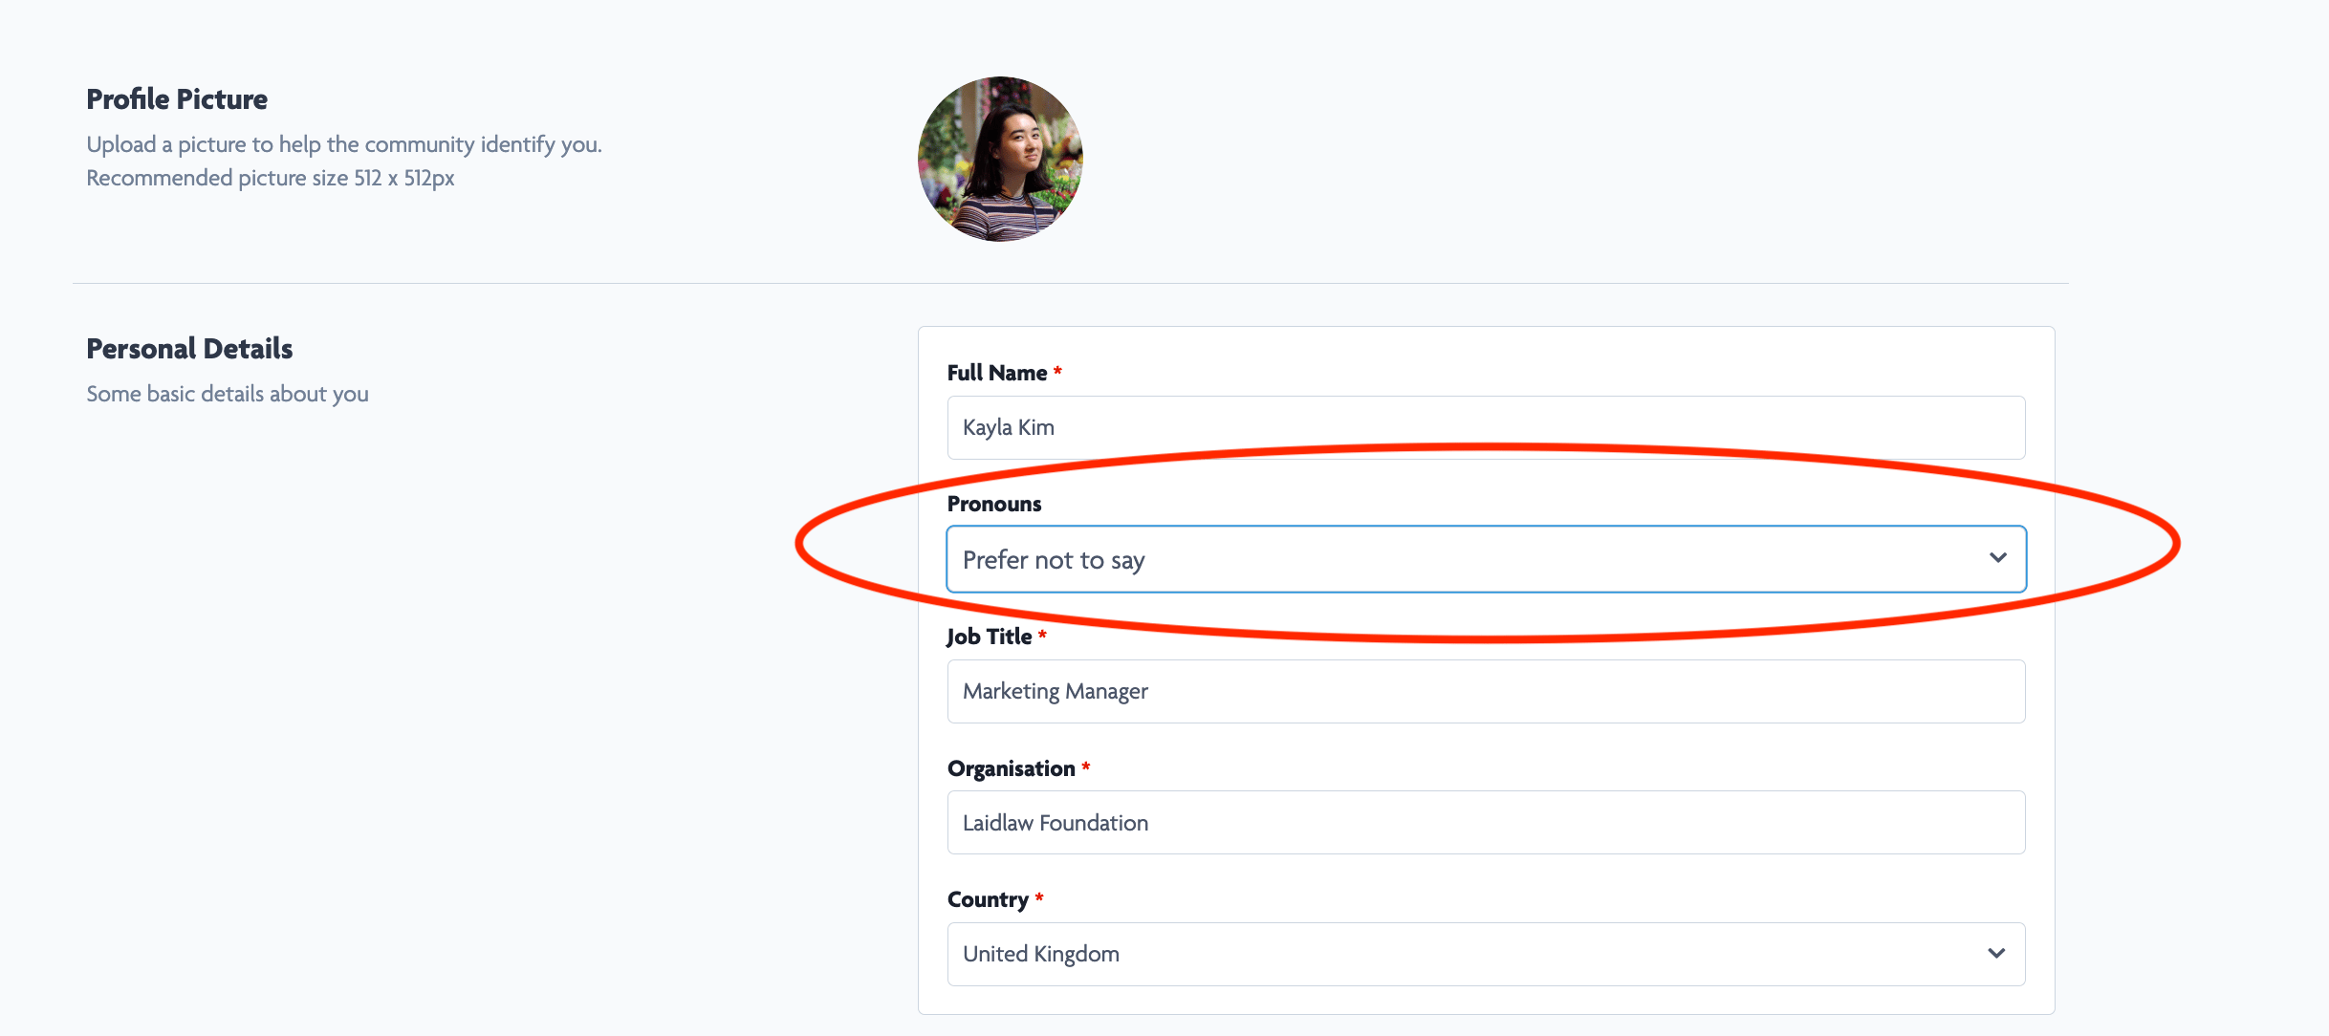The height and width of the screenshot is (1036, 2329).
Task: Click the Country label
Action: click(987, 899)
